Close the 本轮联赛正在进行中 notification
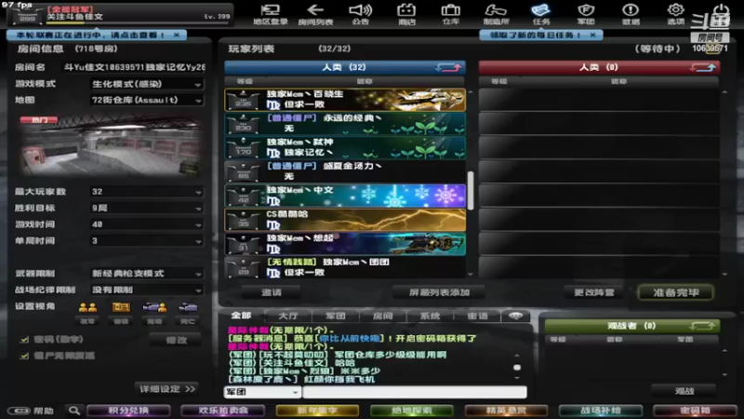Viewport: 744px width, 419px height. tap(177, 34)
